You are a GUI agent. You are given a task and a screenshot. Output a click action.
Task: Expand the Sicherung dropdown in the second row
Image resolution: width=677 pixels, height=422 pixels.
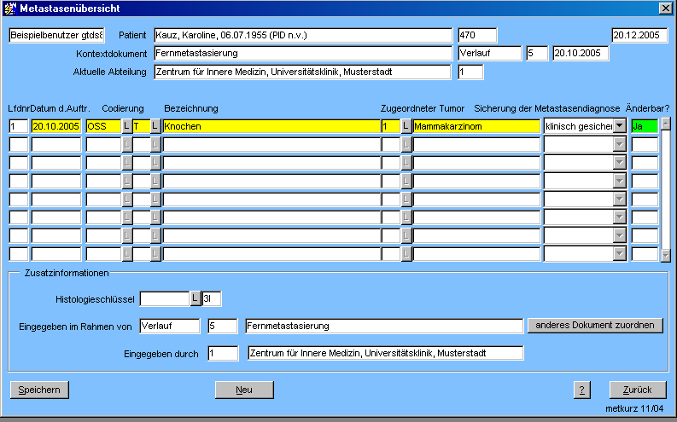(619, 144)
